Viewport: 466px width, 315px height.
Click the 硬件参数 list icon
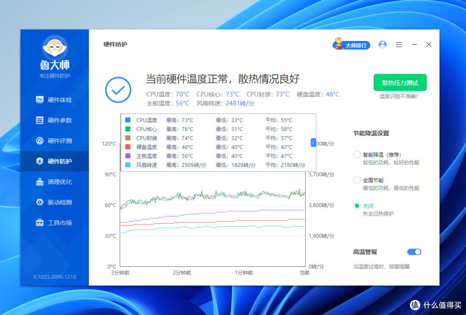[40, 120]
